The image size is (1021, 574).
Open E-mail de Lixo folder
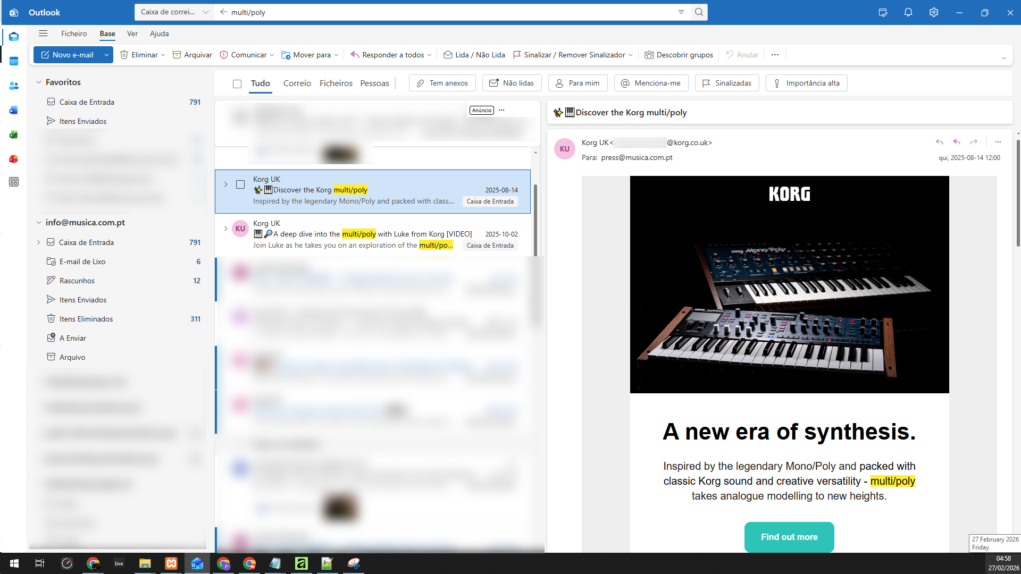(x=82, y=261)
